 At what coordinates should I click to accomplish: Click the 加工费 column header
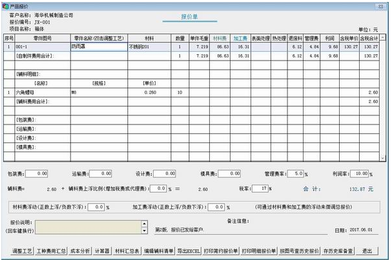240,38
